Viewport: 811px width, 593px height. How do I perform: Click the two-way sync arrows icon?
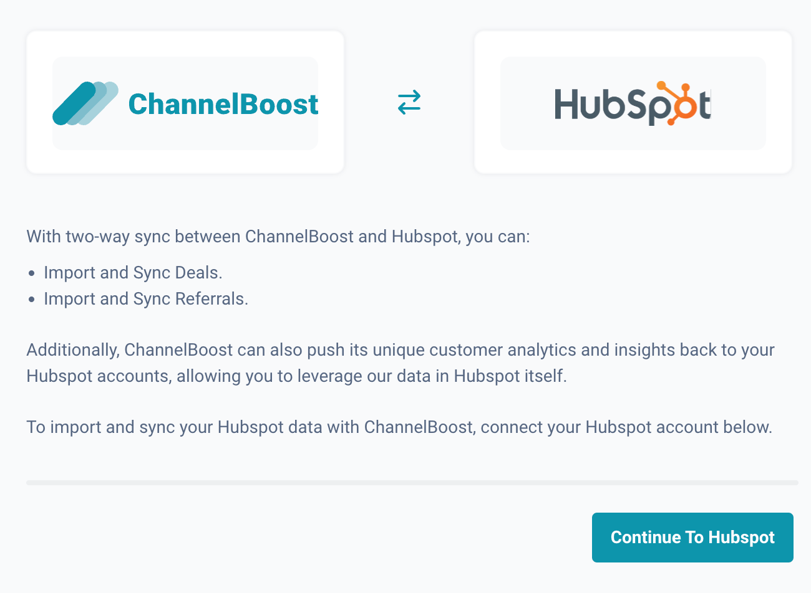coord(409,102)
